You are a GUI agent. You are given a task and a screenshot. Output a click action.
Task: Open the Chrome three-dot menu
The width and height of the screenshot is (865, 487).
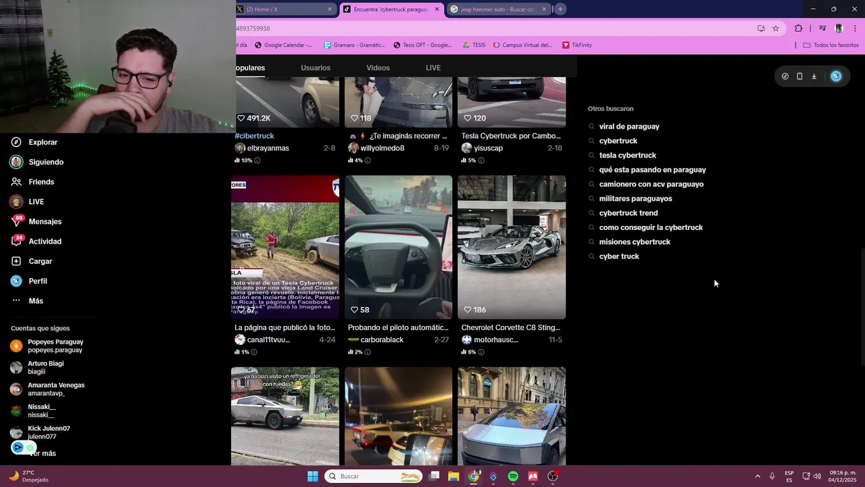[x=855, y=28]
